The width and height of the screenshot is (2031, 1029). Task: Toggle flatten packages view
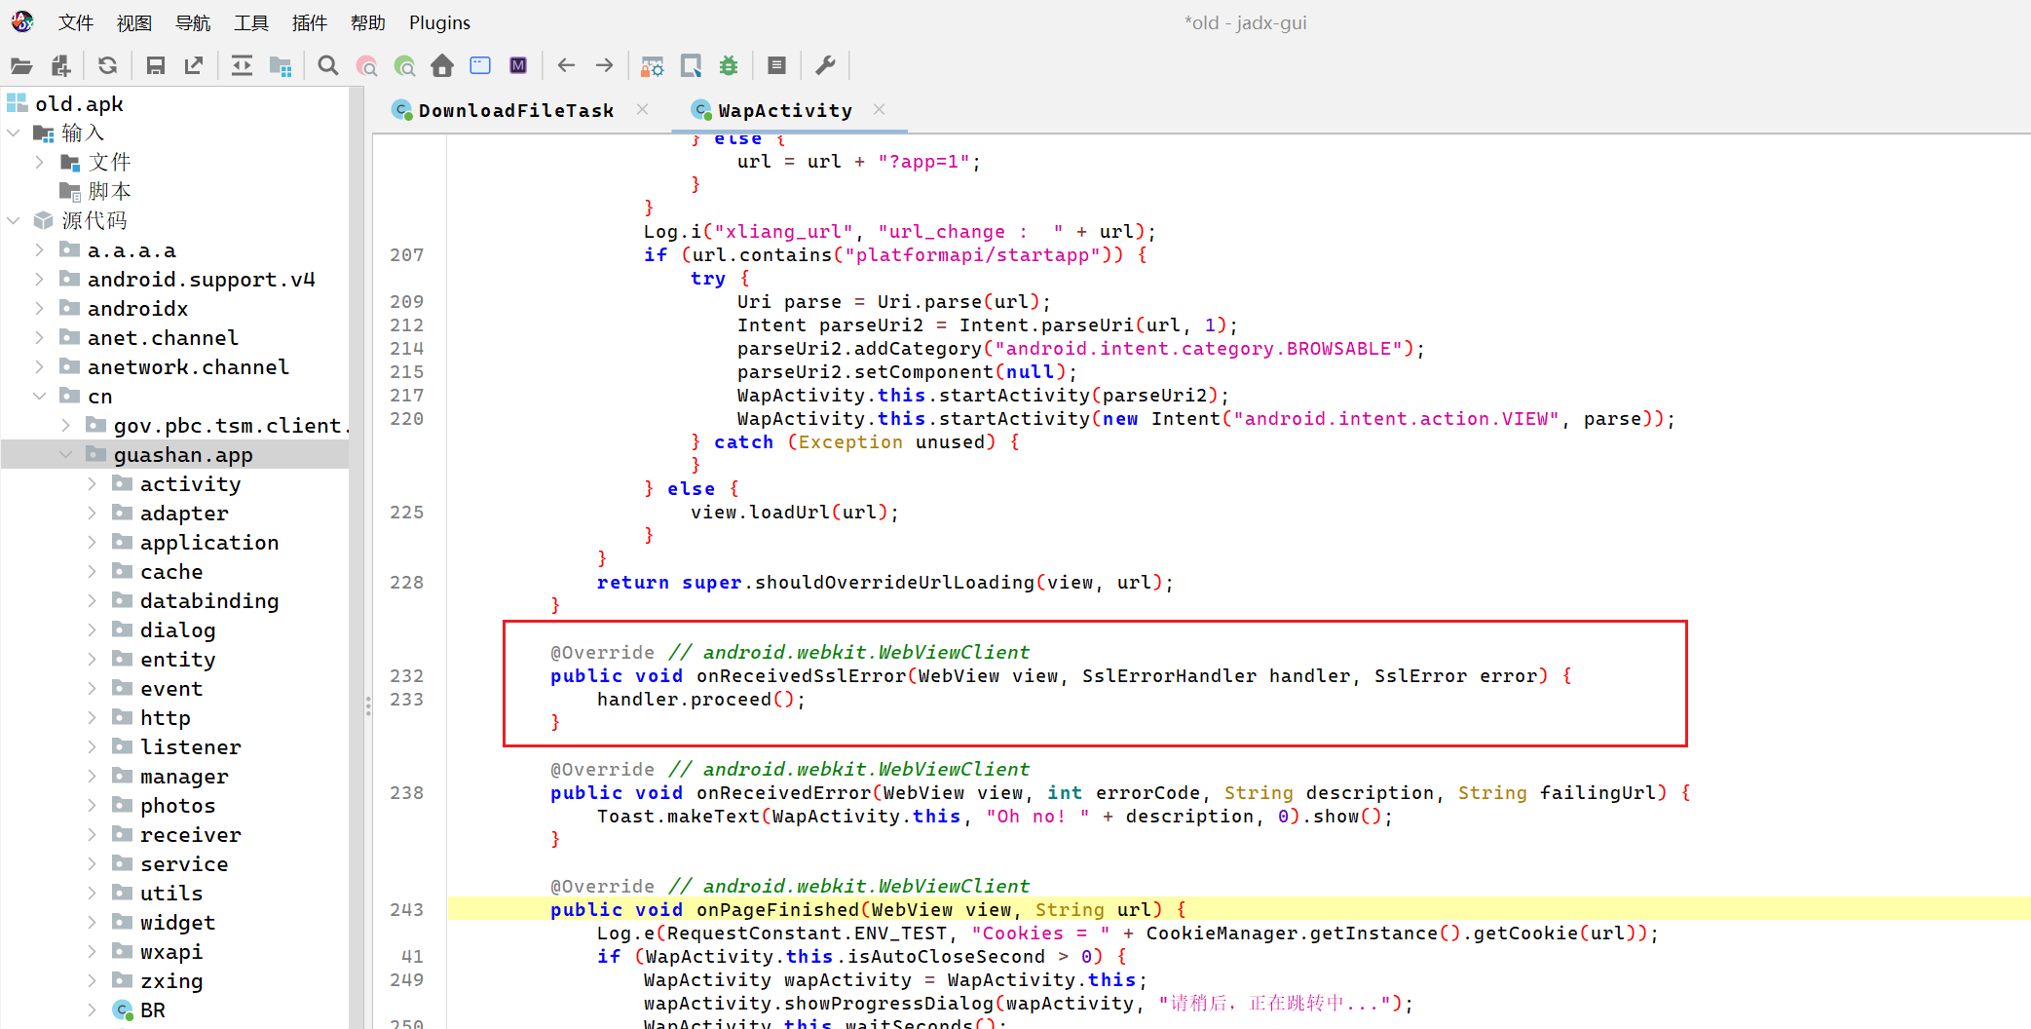[x=281, y=66]
